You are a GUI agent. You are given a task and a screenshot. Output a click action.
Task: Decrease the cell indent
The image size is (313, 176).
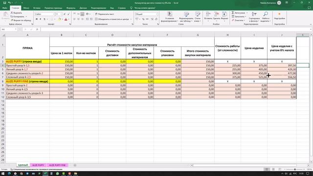[87, 19]
